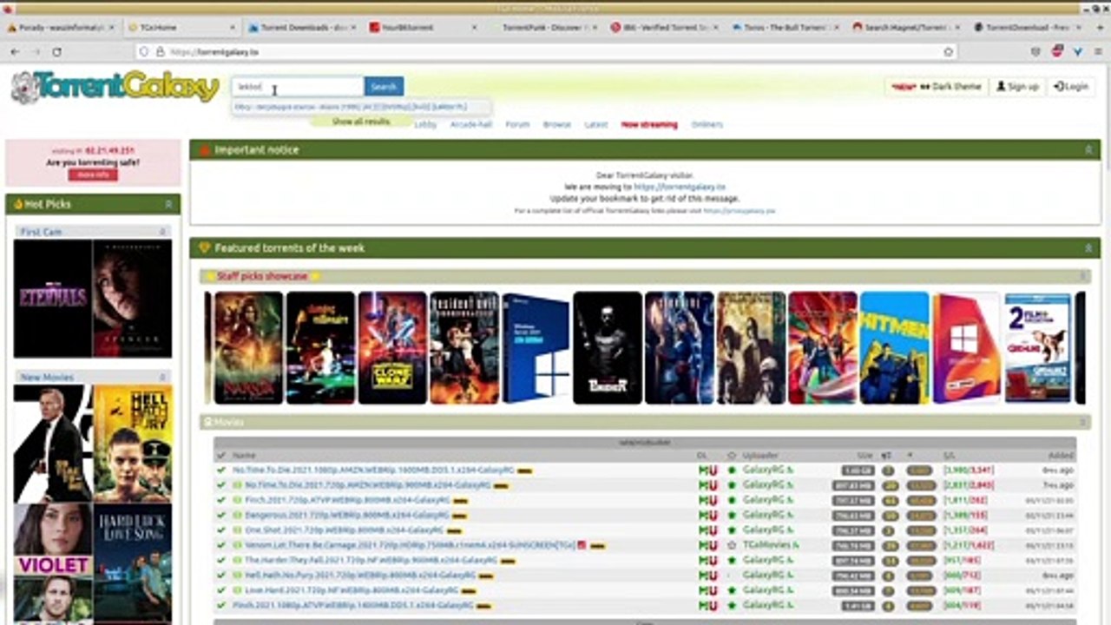Open the Arcade-hall menu item

click(x=470, y=124)
